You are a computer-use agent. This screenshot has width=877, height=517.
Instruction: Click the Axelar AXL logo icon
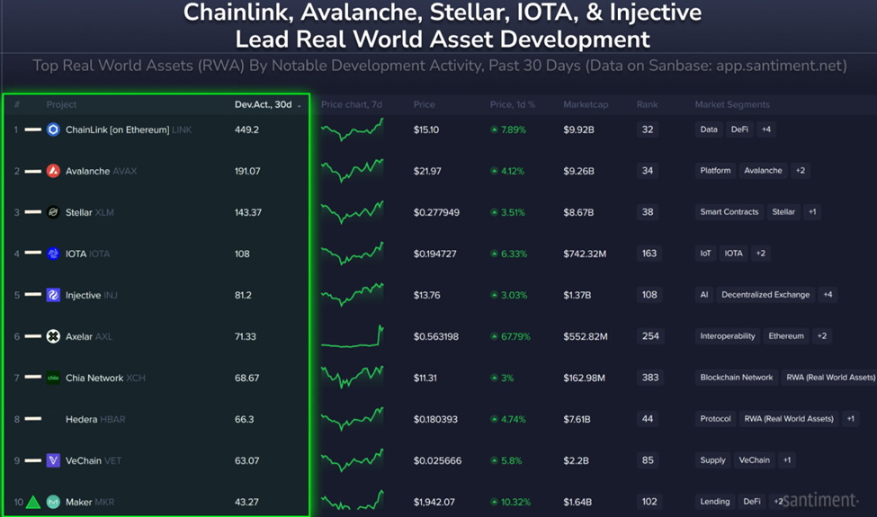pyautogui.click(x=53, y=336)
